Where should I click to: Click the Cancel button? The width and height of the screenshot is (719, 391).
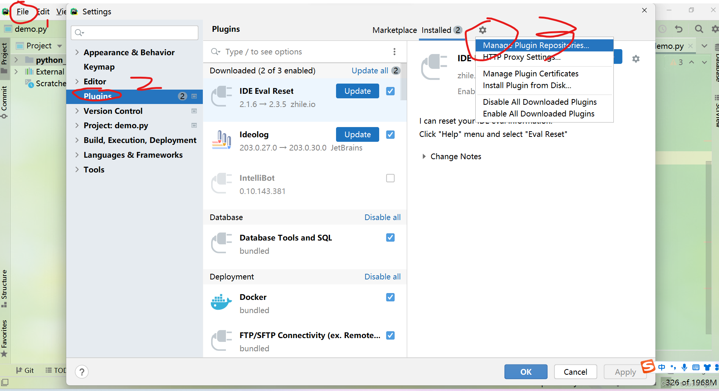(x=575, y=372)
